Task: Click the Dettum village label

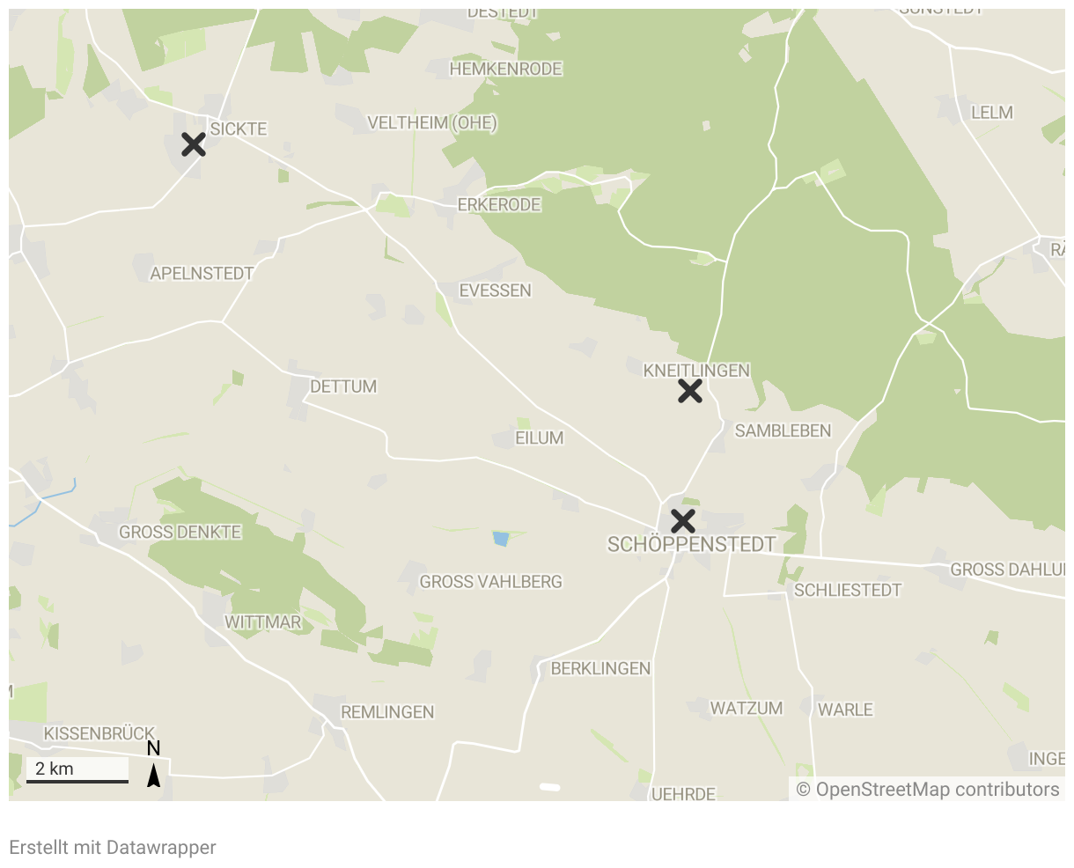Action: point(343,386)
